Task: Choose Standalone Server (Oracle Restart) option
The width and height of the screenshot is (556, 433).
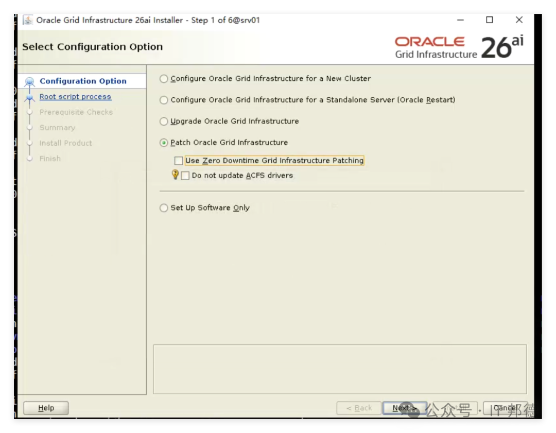Action: tap(164, 100)
